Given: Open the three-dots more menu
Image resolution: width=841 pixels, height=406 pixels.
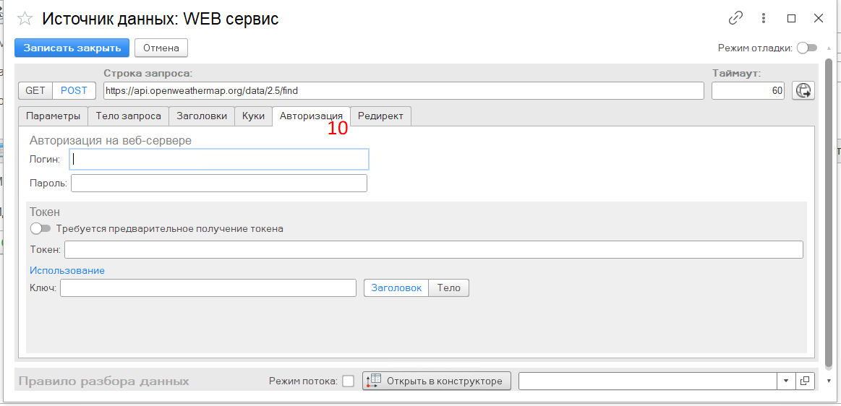Looking at the screenshot, I should click(763, 18).
